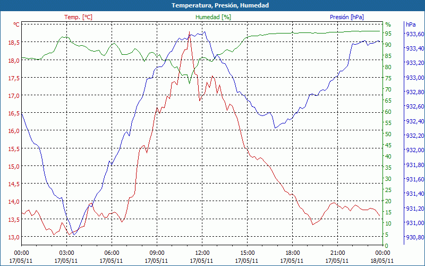425x266 pixels.
Task: Click the 932,20 pressure axis value
Action: [414, 136]
